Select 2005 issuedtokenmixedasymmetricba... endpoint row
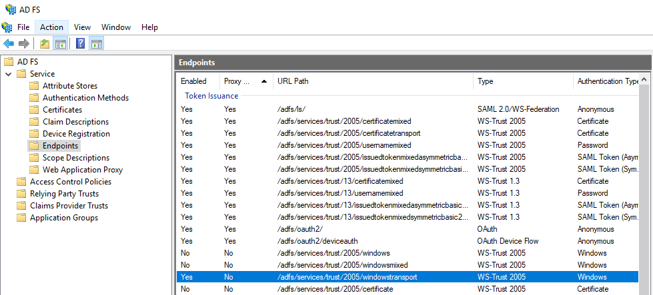 (x=408, y=157)
